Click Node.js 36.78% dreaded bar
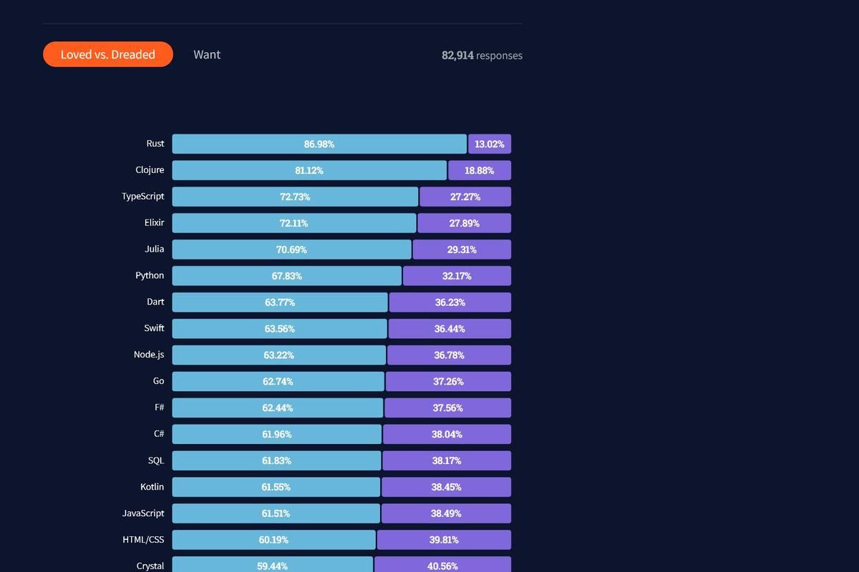This screenshot has height=572, width=859. (x=449, y=355)
